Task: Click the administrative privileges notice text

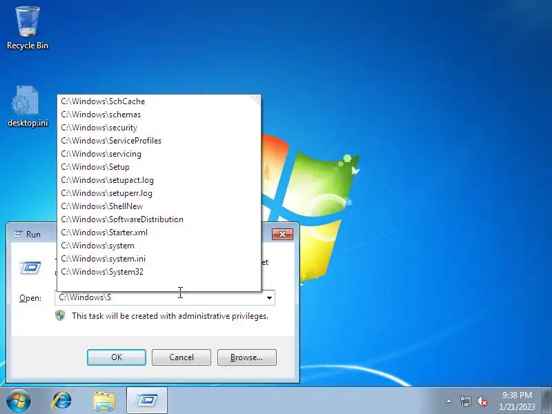Action: pyautogui.click(x=170, y=316)
